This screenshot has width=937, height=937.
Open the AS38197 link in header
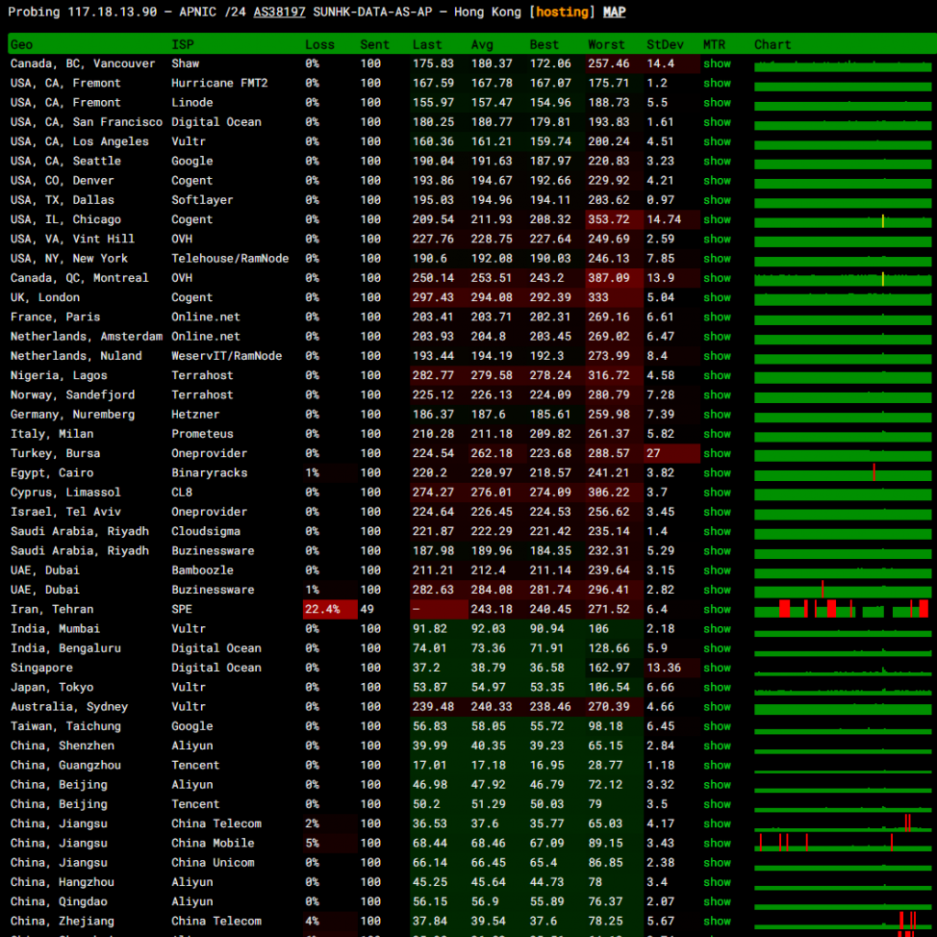(x=279, y=12)
